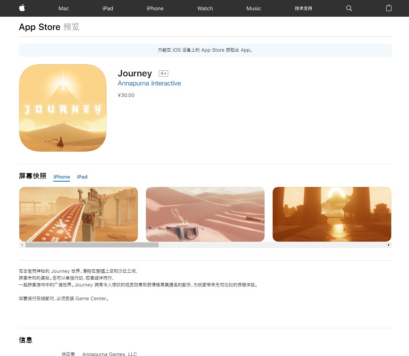
Task: Open 技术支持 in the navigation bar
Action: [303, 8]
